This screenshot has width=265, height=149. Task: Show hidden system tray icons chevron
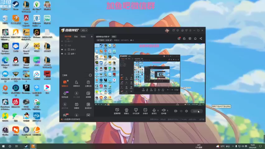(233, 146)
